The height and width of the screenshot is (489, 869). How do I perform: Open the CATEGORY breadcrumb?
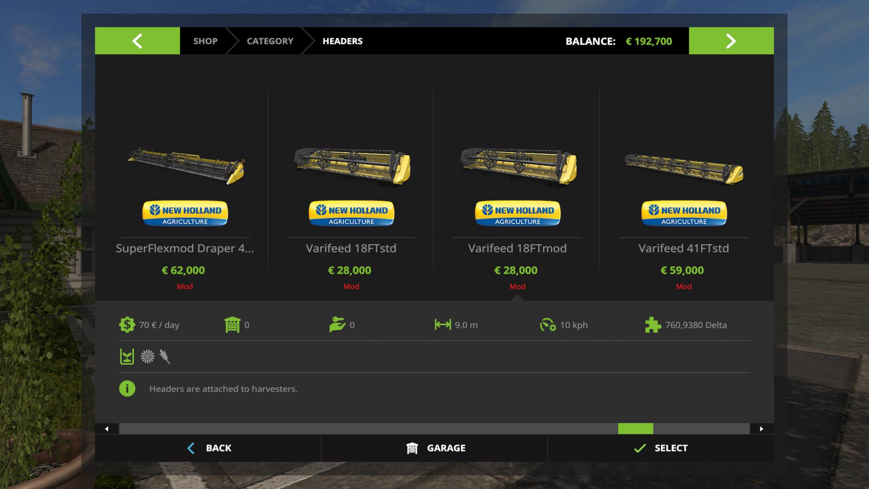[x=270, y=41]
